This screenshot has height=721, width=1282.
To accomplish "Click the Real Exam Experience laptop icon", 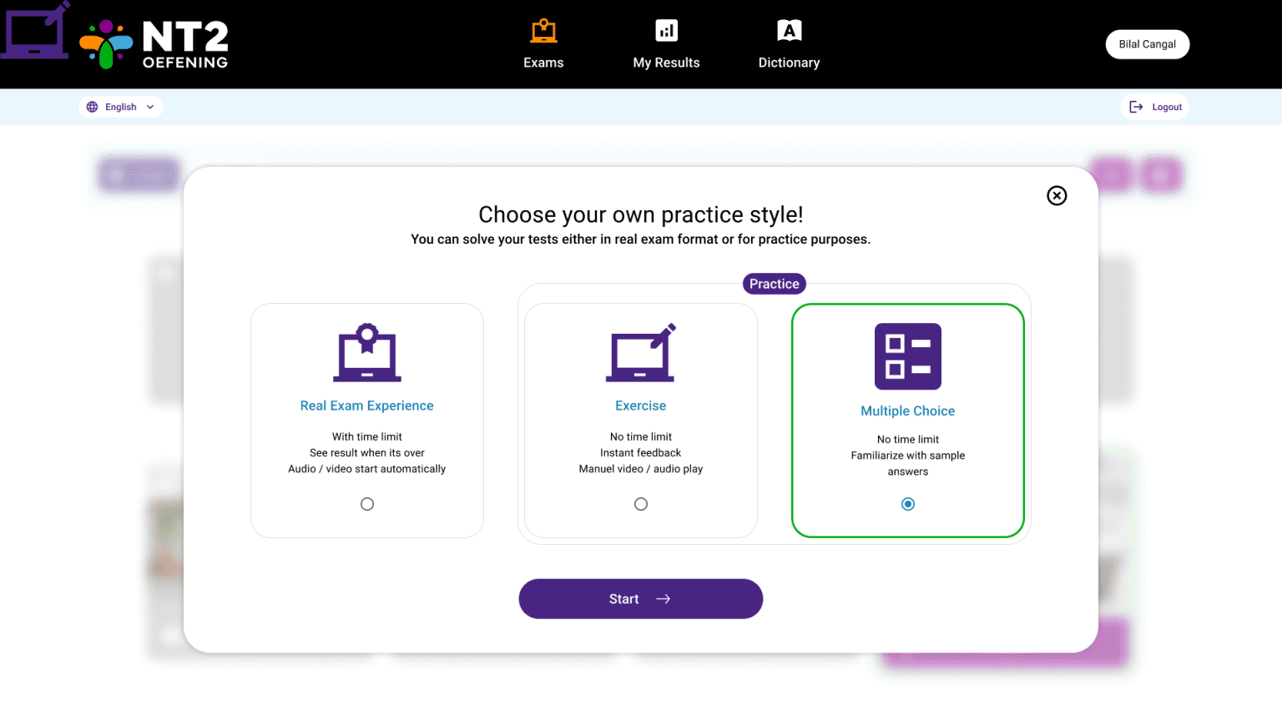I will 367,353.
